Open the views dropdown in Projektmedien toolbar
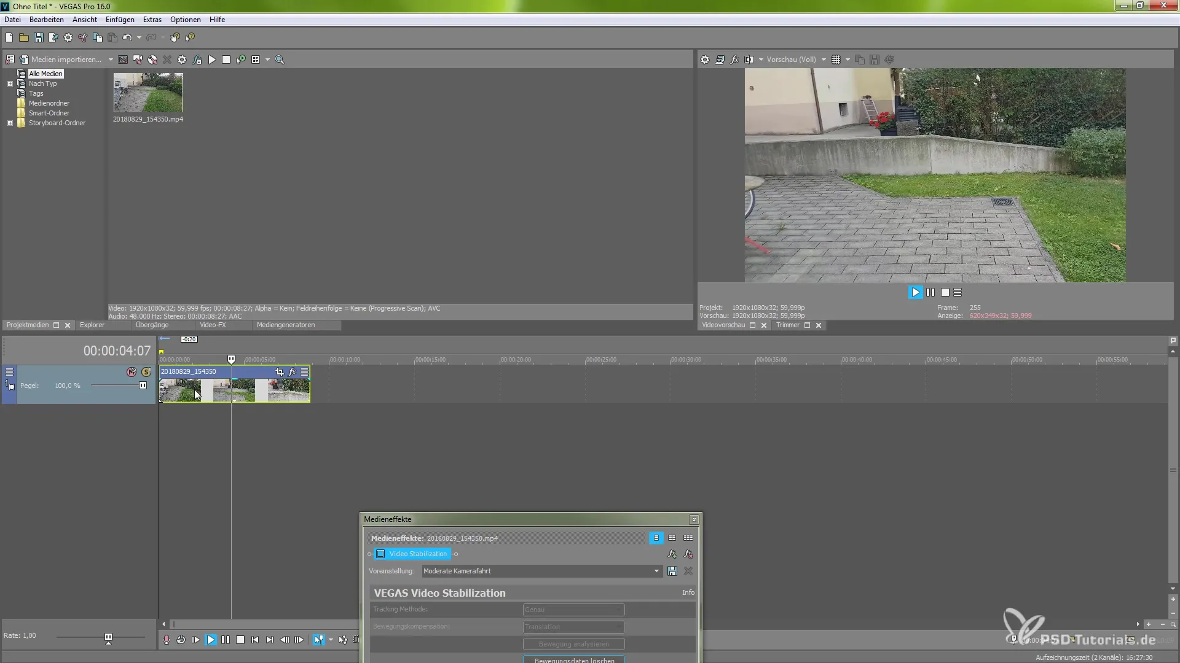The height and width of the screenshot is (663, 1180). pyautogui.click(x=267, y=60)
